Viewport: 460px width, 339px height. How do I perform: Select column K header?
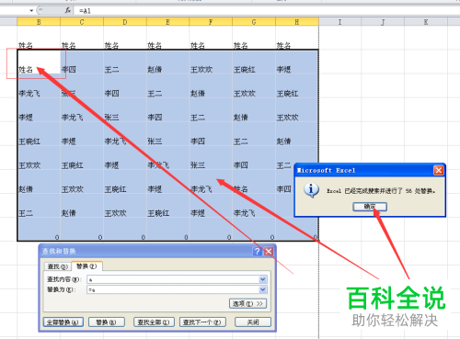[426, 22]
